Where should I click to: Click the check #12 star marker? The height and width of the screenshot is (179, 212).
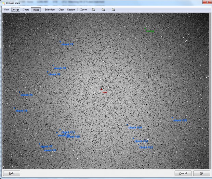point(133,138)
